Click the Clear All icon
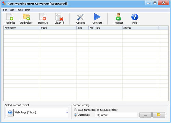Image resolution: width=171 pixels, height=123 pixels. [59, 17]
